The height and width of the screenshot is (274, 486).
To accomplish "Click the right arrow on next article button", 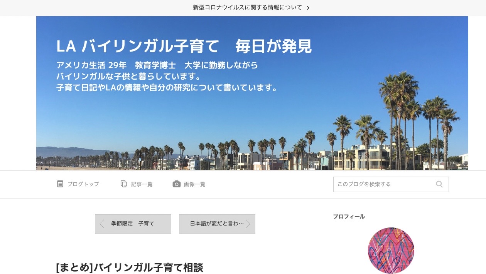I will pos(248,224).
